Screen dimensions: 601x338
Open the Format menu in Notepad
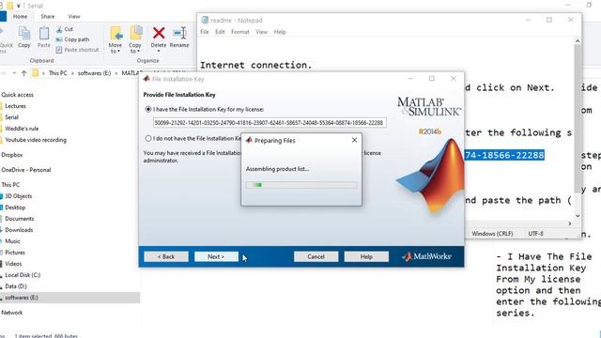coord(240,32)
